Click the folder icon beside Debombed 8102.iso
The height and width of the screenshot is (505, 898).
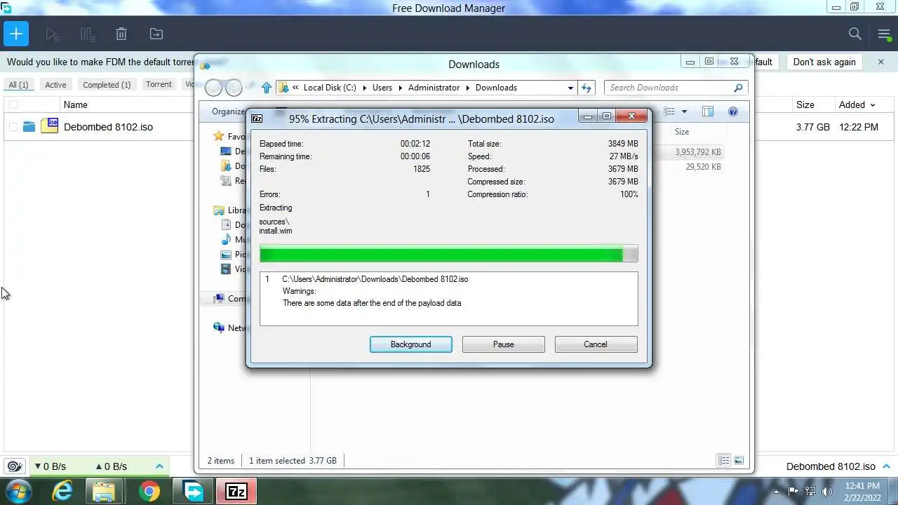click(x=29, y=127)
